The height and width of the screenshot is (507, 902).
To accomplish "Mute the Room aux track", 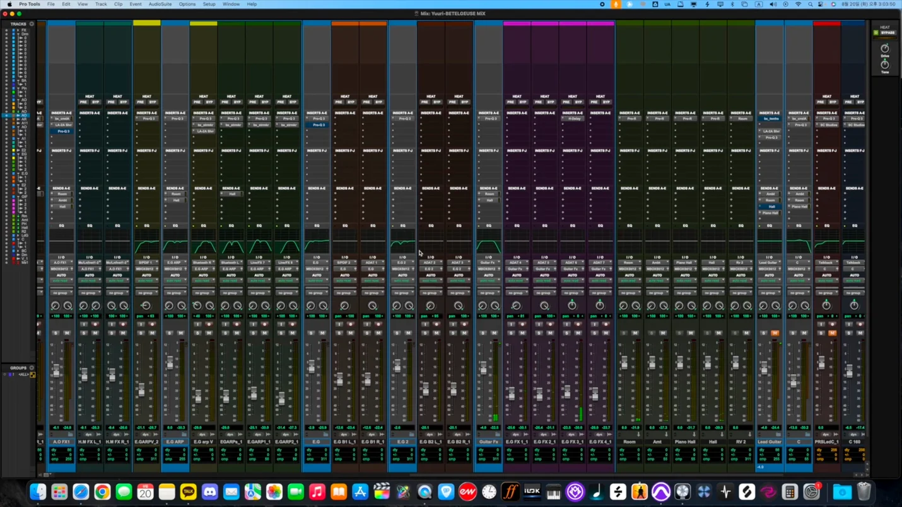I will click(x=635, y=333).
